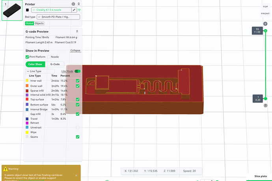Click the Collapse link in Show in Preview
Image resolution: width=272 pixels, height=181 pixels.
click(75, 50)
